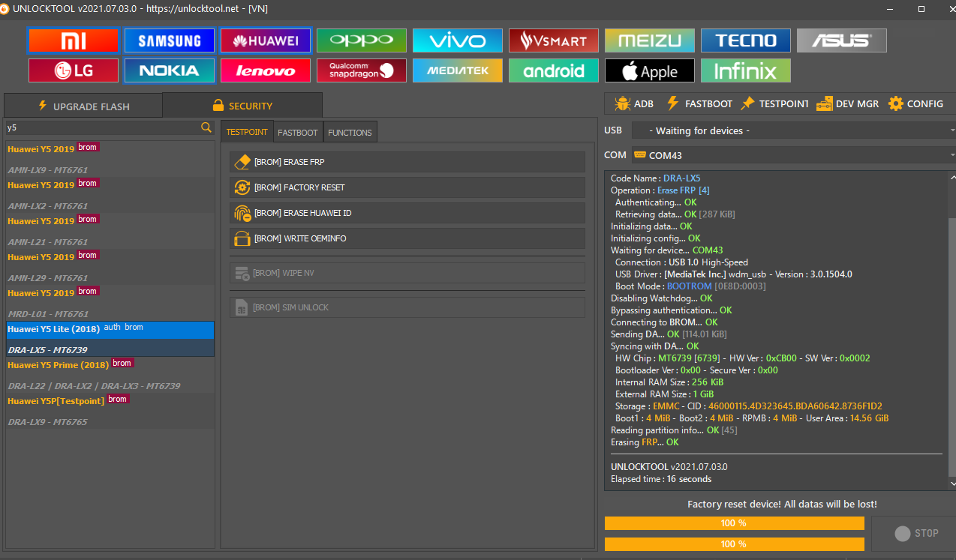Select Huawei Y5 2019 AMN-L29 entry

(110, 267)
